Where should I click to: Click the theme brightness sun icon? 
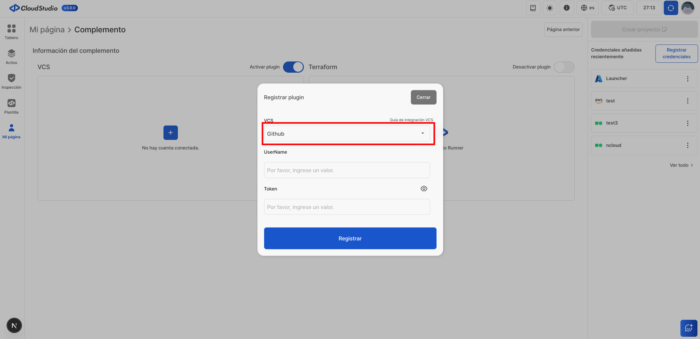point(550,8)
